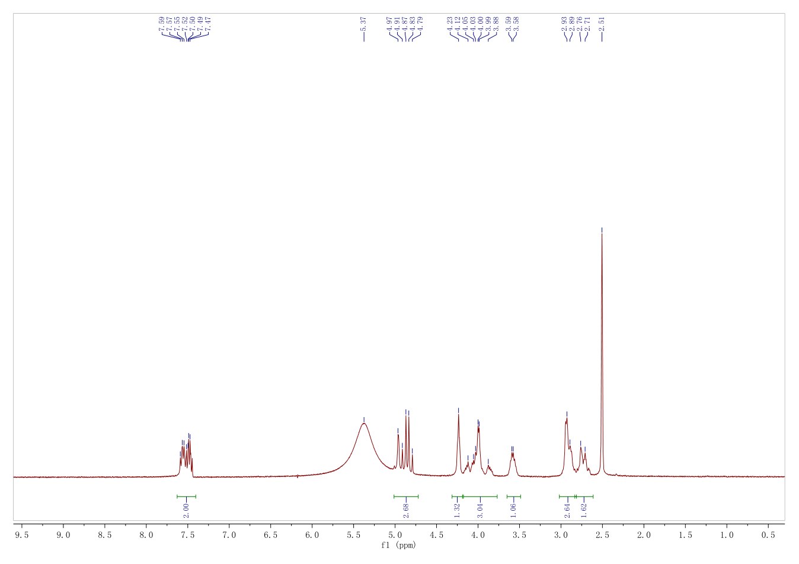Click the 3.0 axis tick label
Viewport: 799px width, 564px height.
point(561,534)
